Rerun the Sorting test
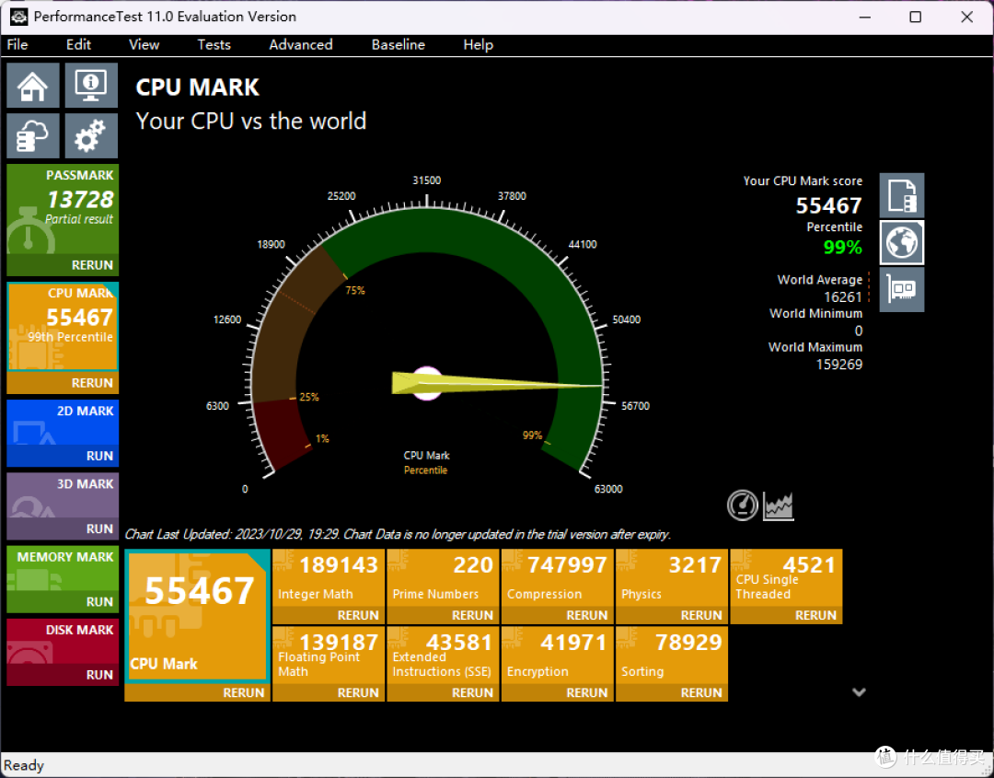Viewport: 994px width, 778px height. [x=671, y=692]
